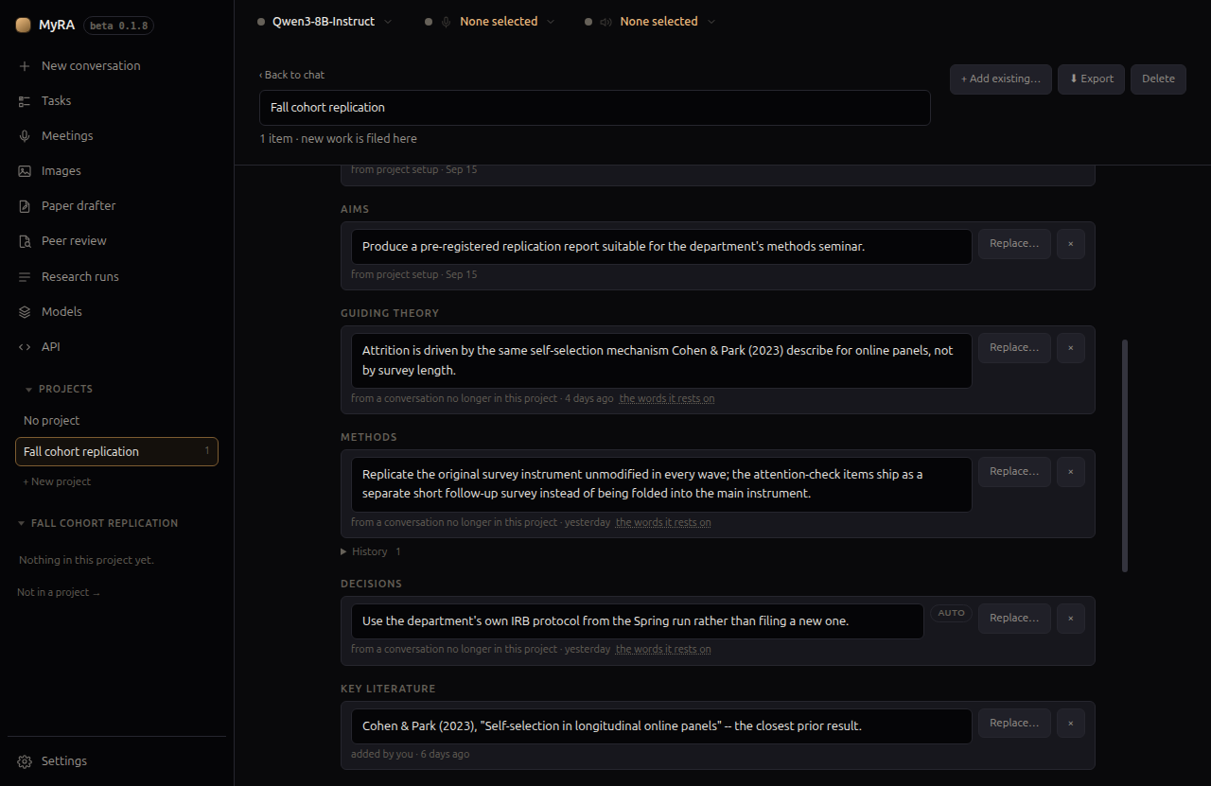Click the Research runs list icon

(x=25, y=276)
